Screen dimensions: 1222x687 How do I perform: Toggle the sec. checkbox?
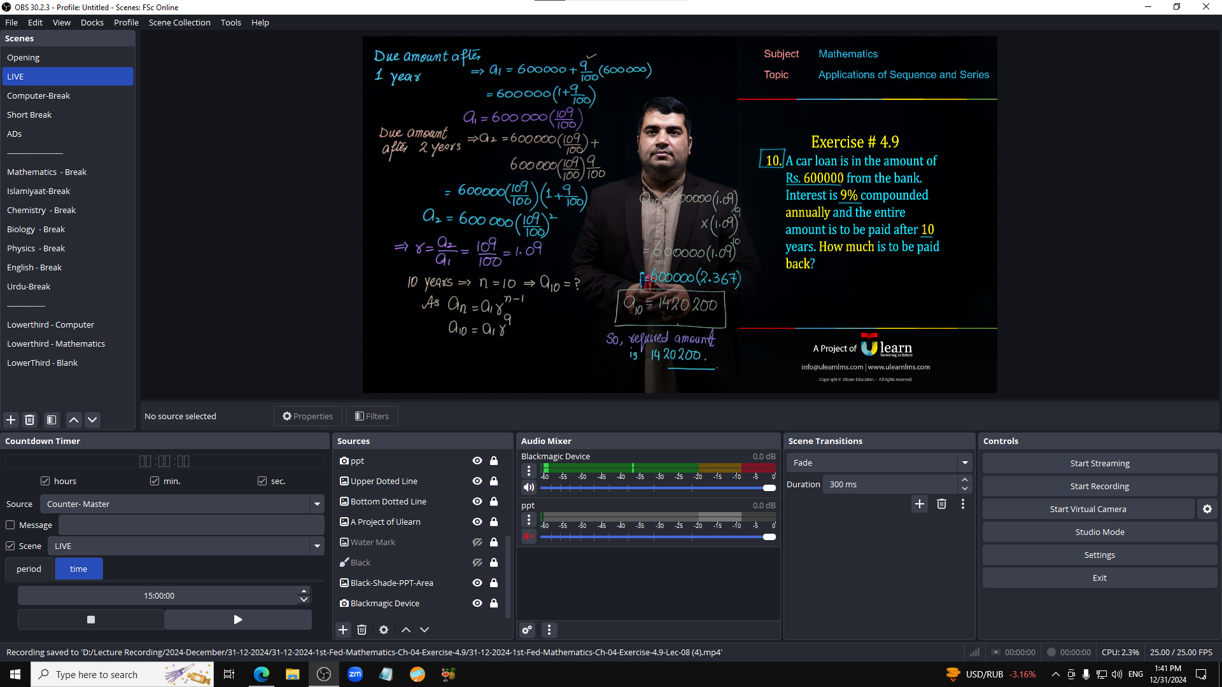point(262,481)
